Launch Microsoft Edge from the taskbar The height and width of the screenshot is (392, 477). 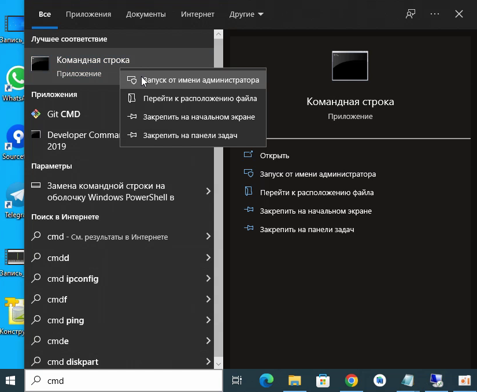266,380
